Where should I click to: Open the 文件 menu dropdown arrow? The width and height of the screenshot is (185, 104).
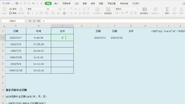[12, 3]
